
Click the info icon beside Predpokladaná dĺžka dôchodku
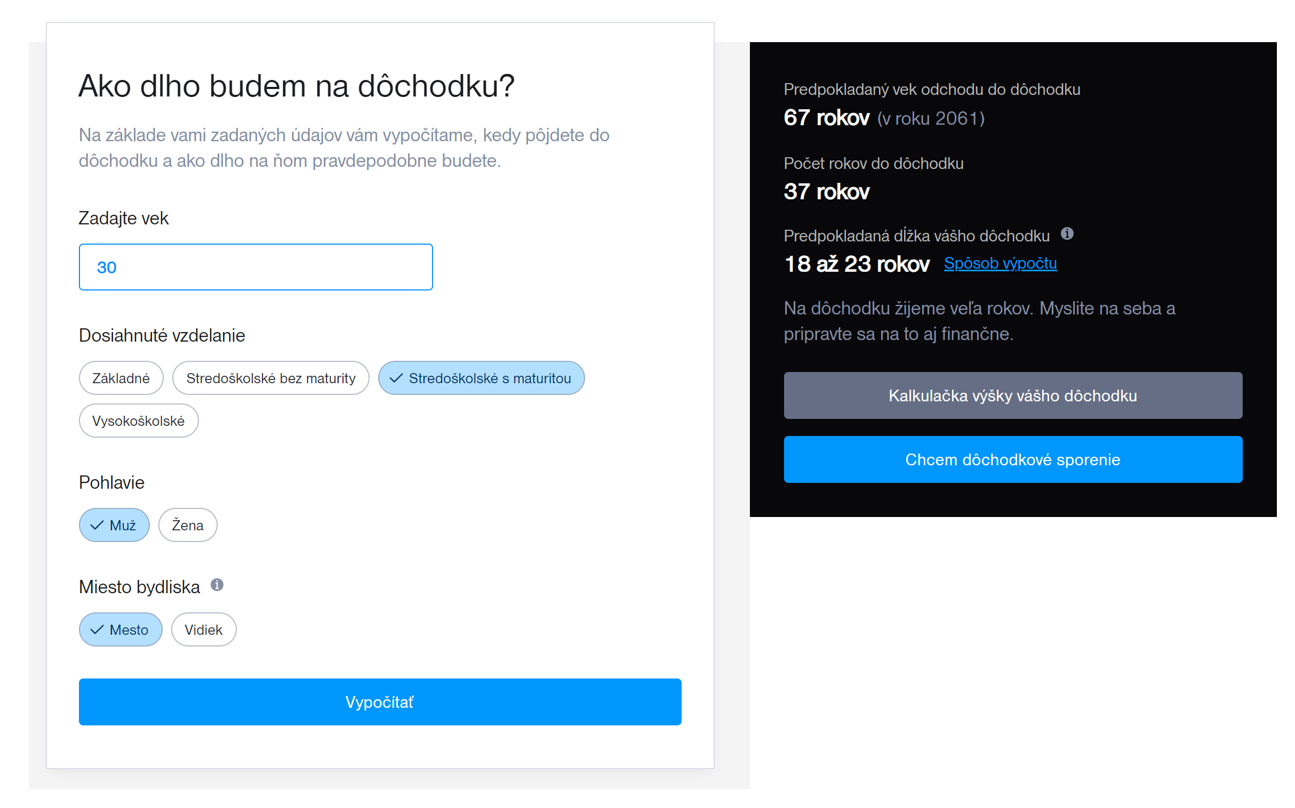point(1068,233)
